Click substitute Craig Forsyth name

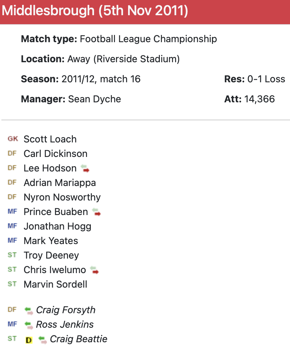(66, 310)
